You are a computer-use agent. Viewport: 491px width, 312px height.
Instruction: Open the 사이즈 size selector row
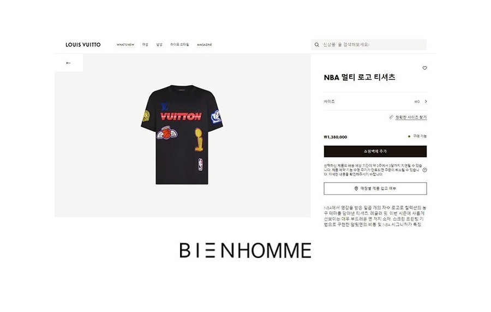(375, 101)
